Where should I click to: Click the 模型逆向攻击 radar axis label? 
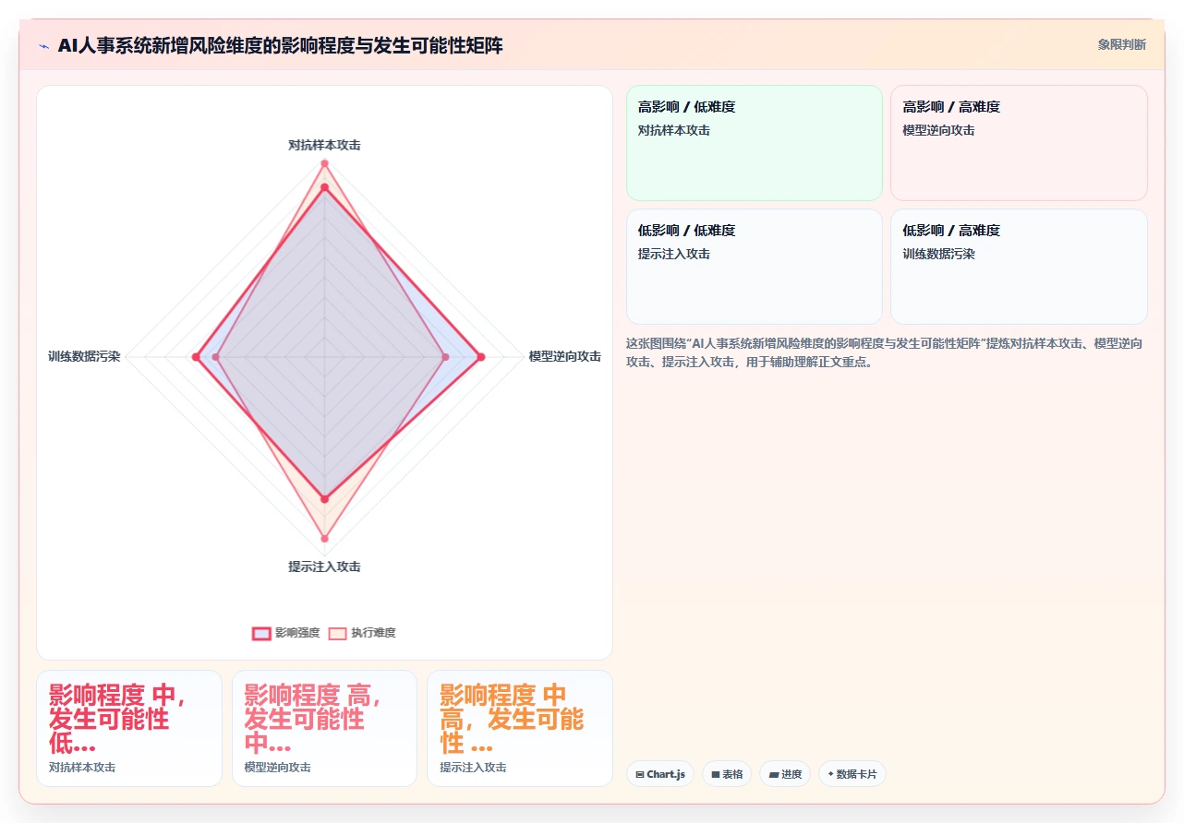click(564, 356)
